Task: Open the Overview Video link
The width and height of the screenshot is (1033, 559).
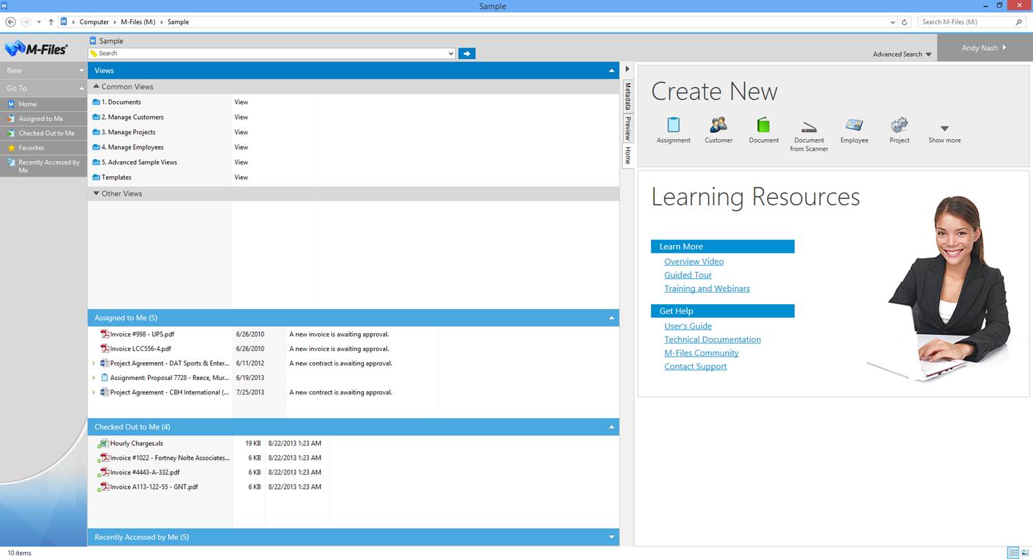Action: click(693, 262)
